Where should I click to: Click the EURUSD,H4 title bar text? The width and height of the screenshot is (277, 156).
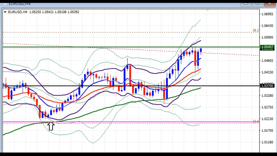(20, 4)
